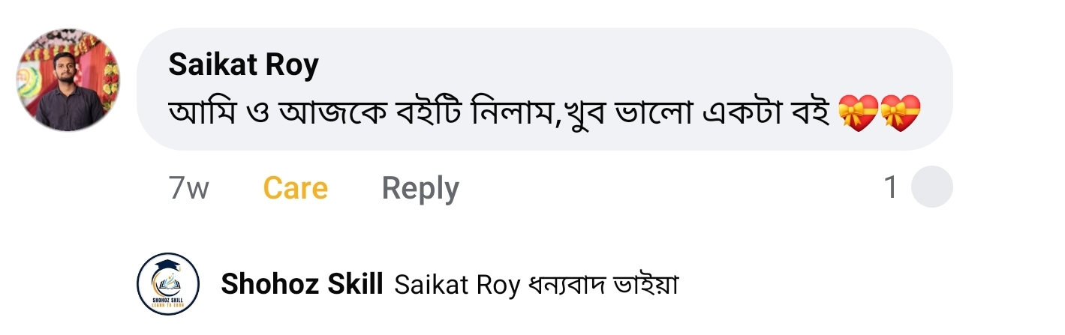Open Saikat Roy's profile picture
This screenshot has height=335, width=1065.
(68, 81)
